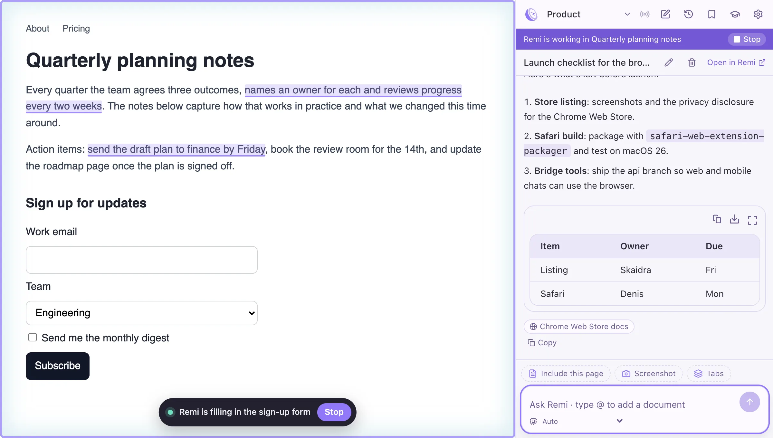Copy the table with copy icon

click(x=717, y=219)
